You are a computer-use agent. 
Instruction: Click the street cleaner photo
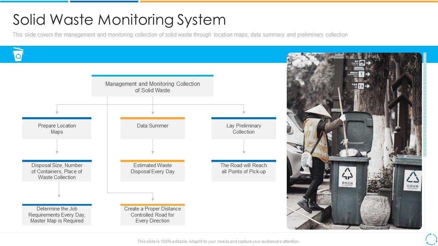tap(354, 141)
